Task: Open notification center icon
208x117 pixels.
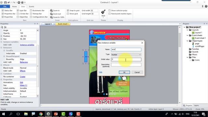Action: pos(204,114)
